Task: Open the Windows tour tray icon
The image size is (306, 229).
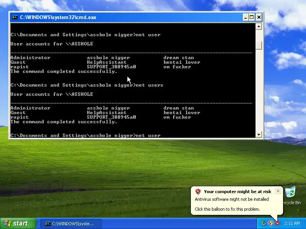Action: click(270, 223)
